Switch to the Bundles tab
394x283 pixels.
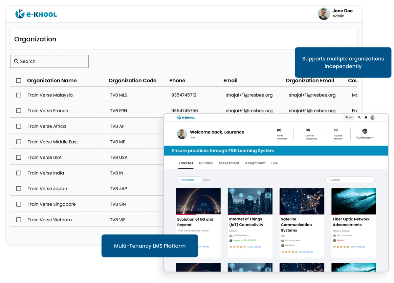point(206,163)
